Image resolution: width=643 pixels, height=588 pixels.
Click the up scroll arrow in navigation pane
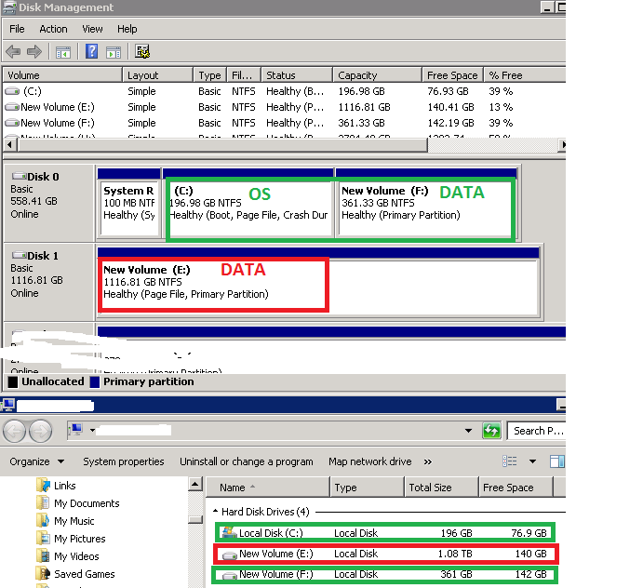click(195, 485)
